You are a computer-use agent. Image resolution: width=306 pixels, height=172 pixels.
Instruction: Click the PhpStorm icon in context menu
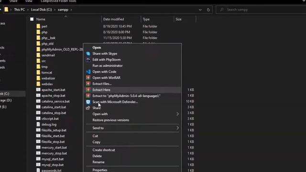tap(88, 59)
